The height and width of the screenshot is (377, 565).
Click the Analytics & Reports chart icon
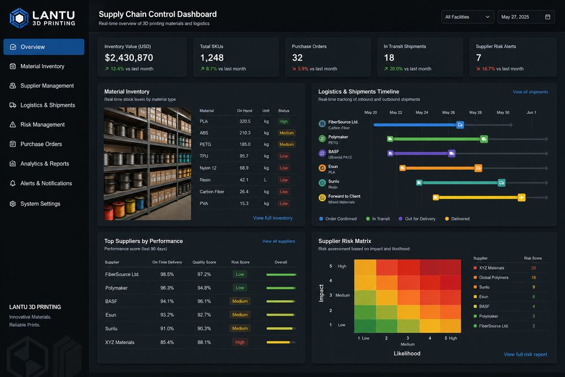pyautogui.click(x=12, y=164)
